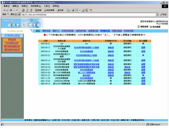Click the red 登入 login link in the notice
This screenshot has width=169, height=132.
tap(106, 35)
